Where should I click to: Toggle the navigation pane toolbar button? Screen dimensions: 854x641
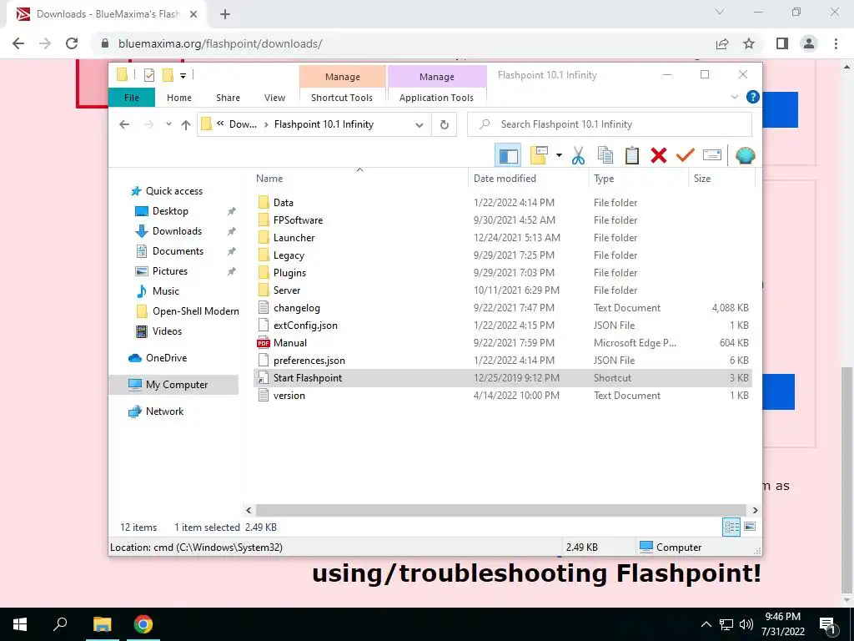pos(508,156)
